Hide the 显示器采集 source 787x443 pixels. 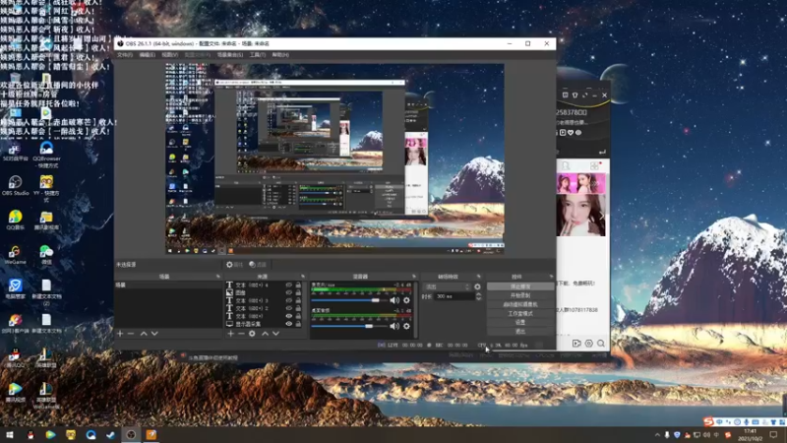288,324
